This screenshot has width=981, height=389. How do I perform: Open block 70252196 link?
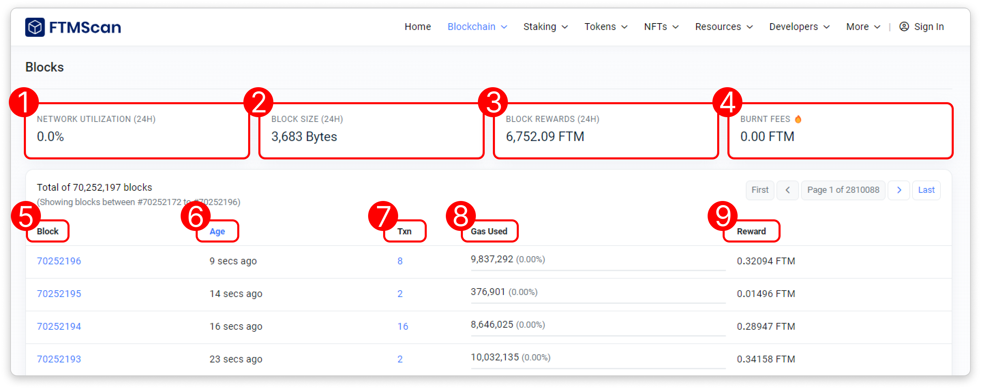(59, 261)
